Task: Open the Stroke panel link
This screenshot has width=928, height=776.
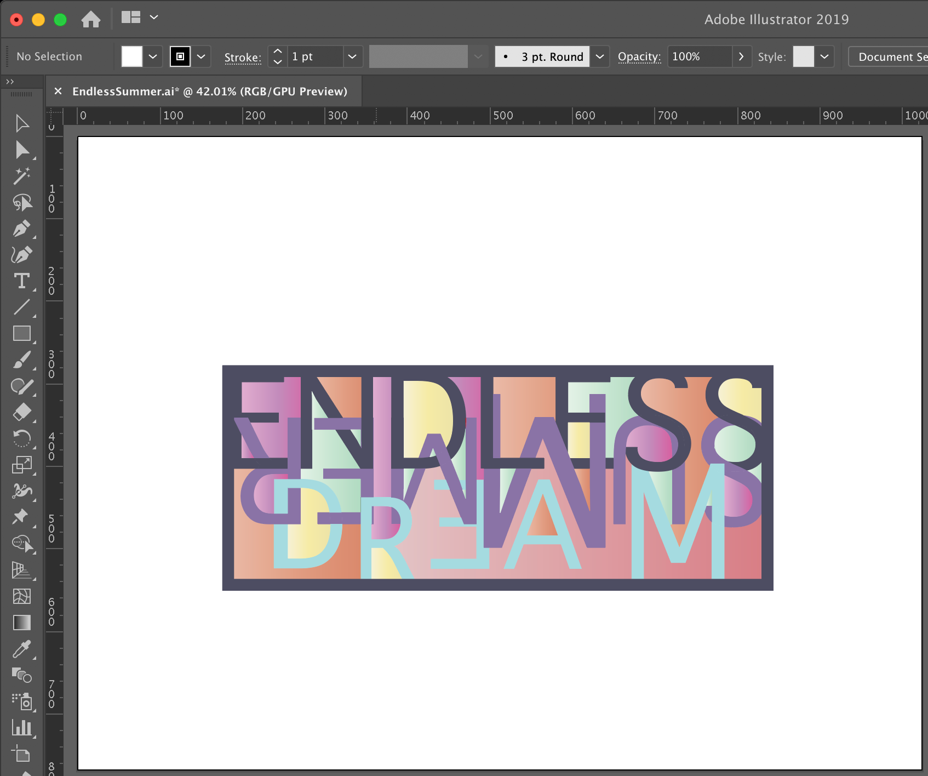Action: point(243,57)
